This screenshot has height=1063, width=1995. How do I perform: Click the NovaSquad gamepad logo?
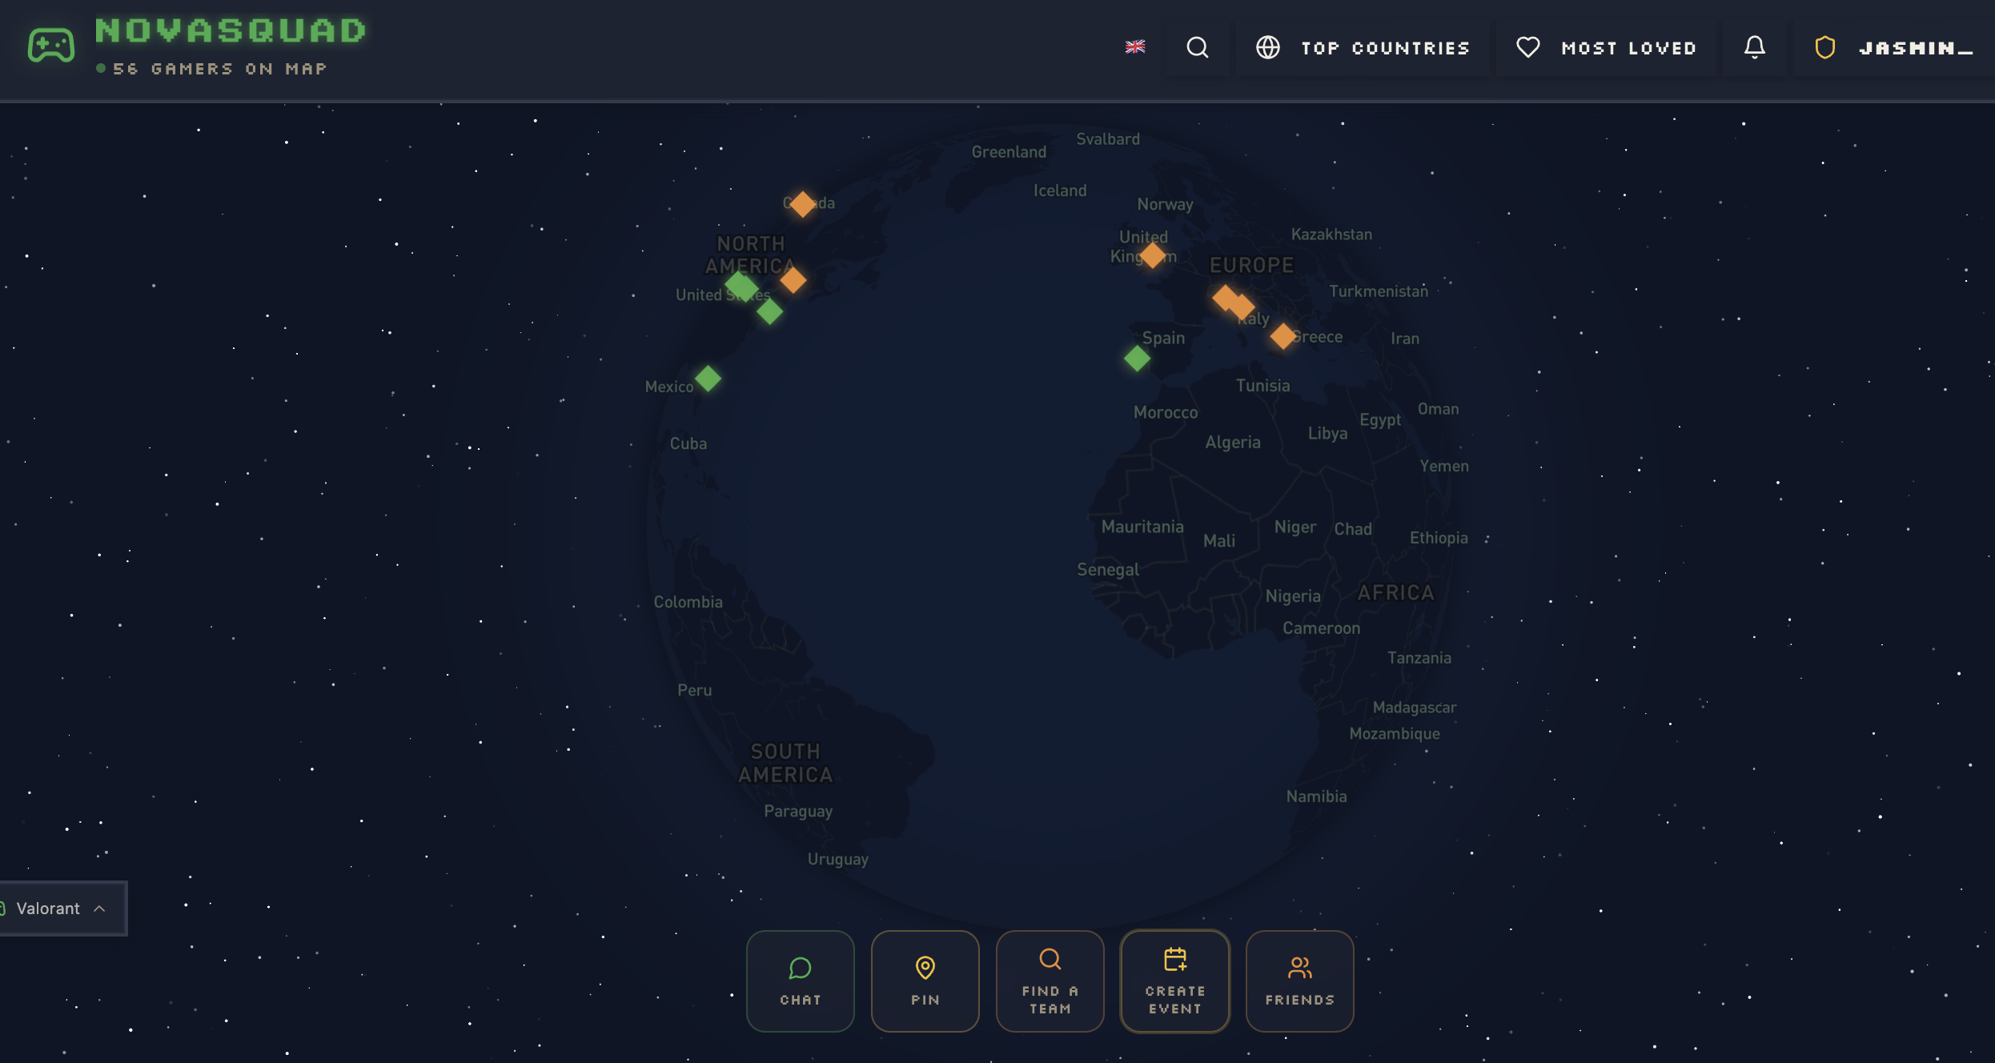tap(50, 46)
